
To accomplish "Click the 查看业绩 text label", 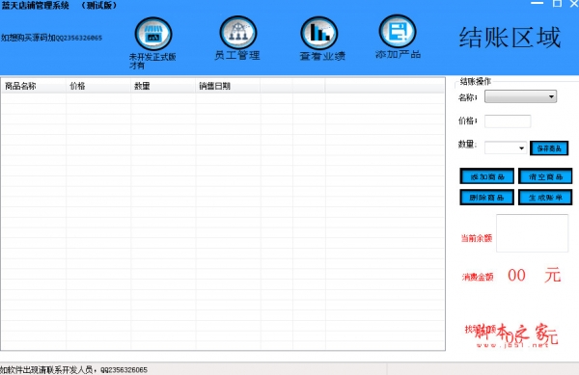I will click(322, 56).
